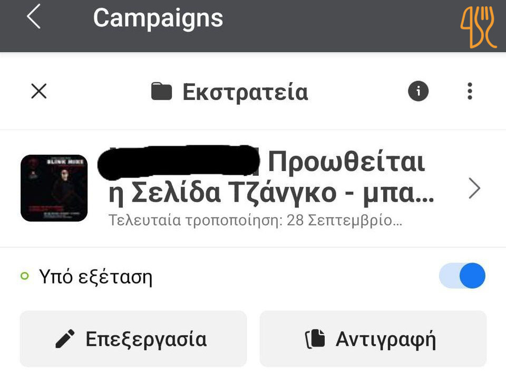506x379 pixels.
Task: Turn off the campaign toggle switch
Action: click(462, 276)
